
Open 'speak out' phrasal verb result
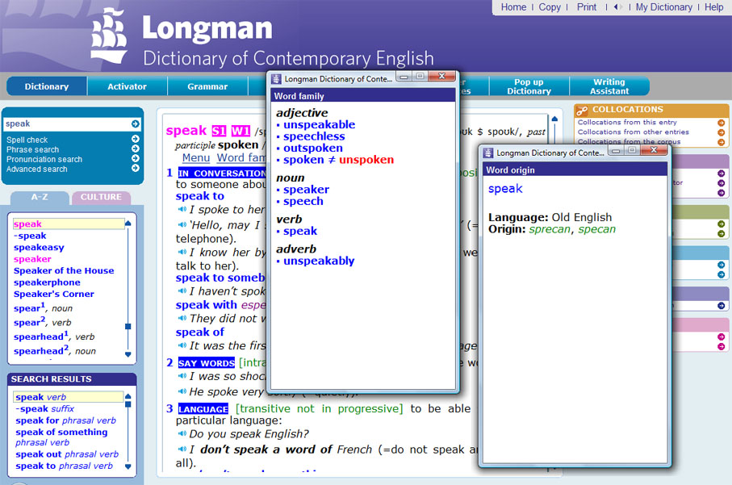pos(39,454)
